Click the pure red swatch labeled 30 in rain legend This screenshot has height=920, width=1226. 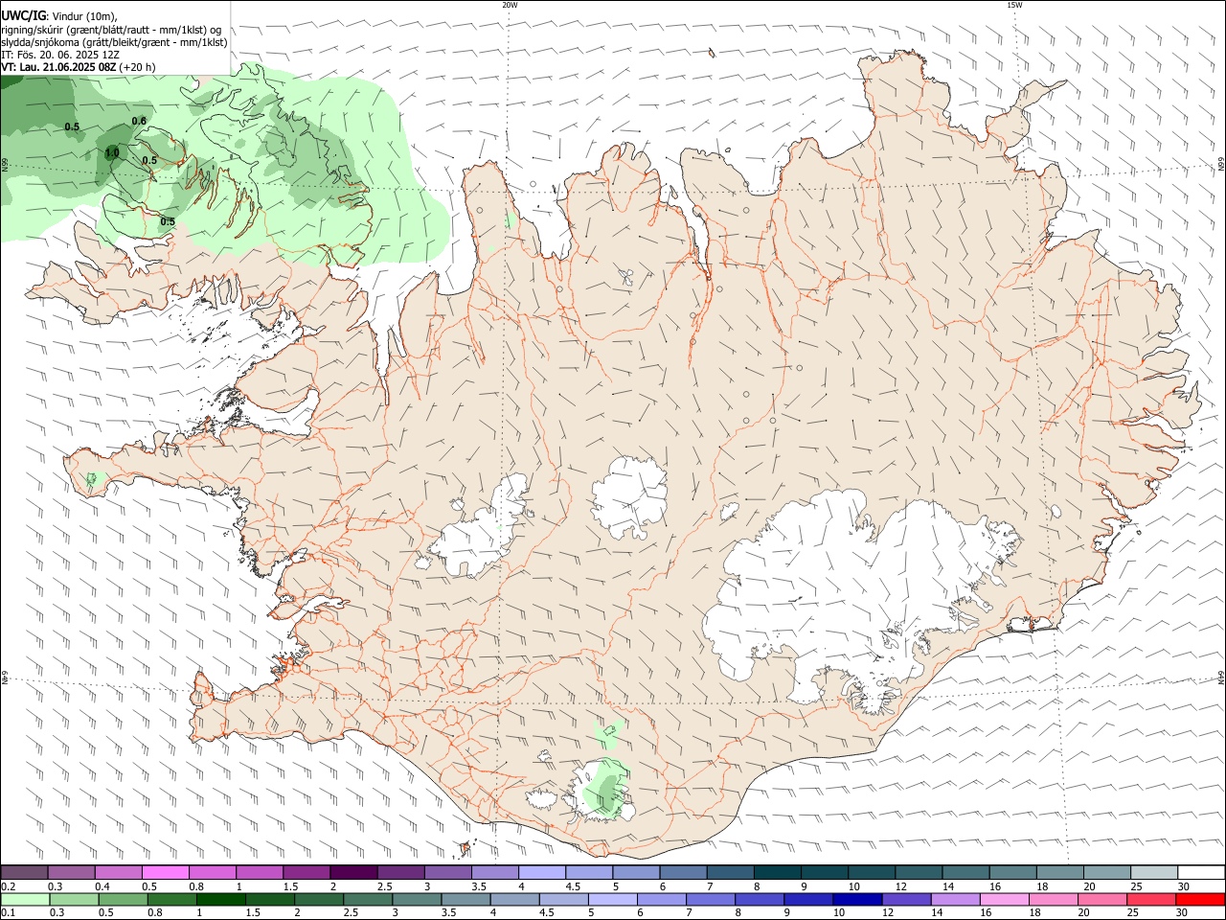point(1199,899)
